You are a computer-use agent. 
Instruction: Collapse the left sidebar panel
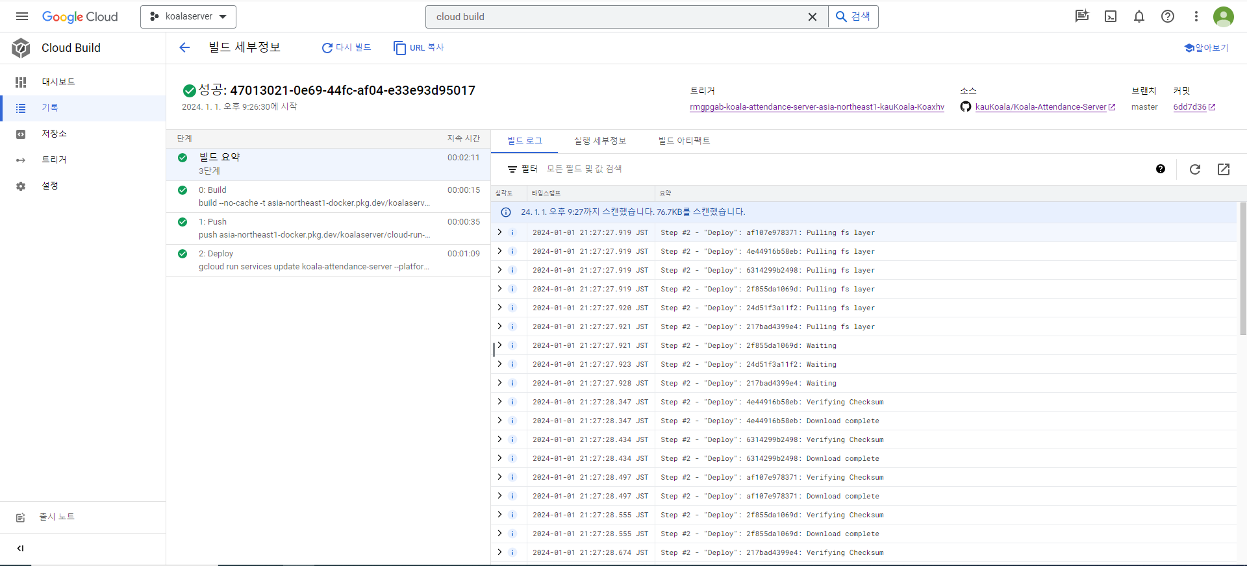point(21,548)
